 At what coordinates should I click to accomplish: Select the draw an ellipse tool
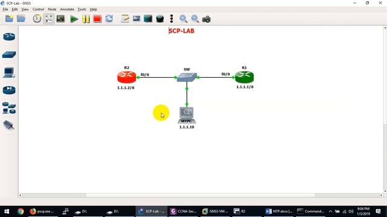(x=160, y=19)
